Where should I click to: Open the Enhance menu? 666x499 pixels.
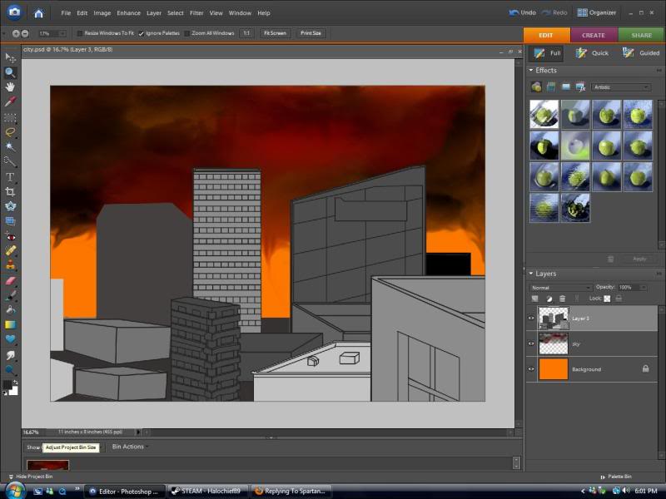coord(129,13)
